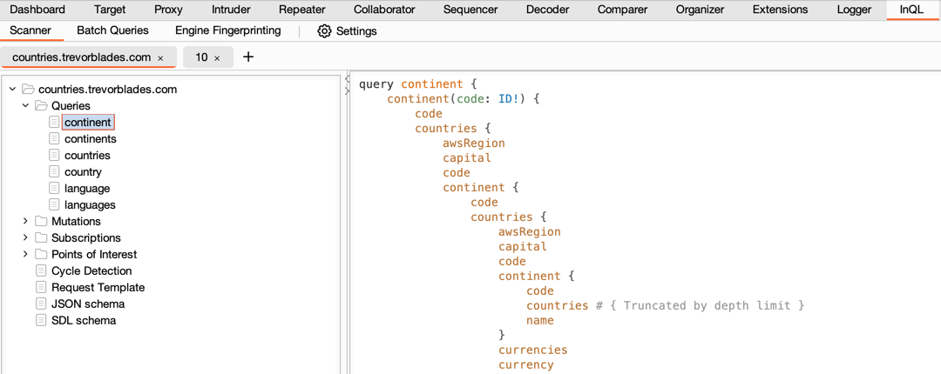Select the Mutations folder label
This screenshot has width=941, height=374.
click(x=76, y=221)
